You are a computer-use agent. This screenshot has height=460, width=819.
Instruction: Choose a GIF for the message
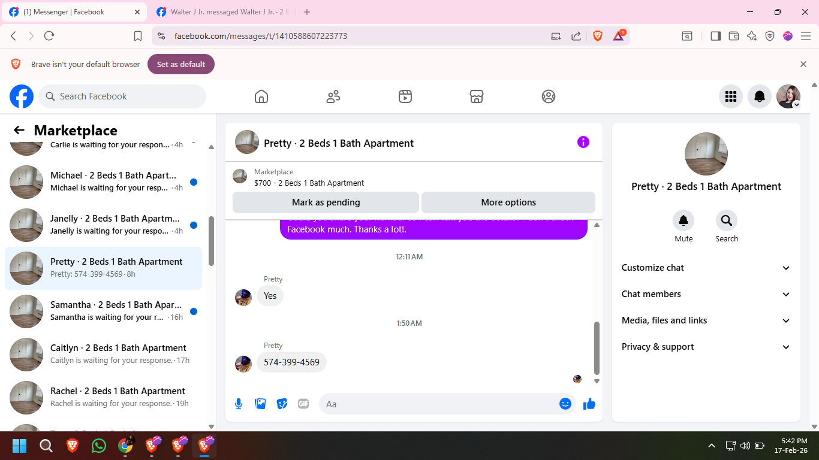[303, 404]
